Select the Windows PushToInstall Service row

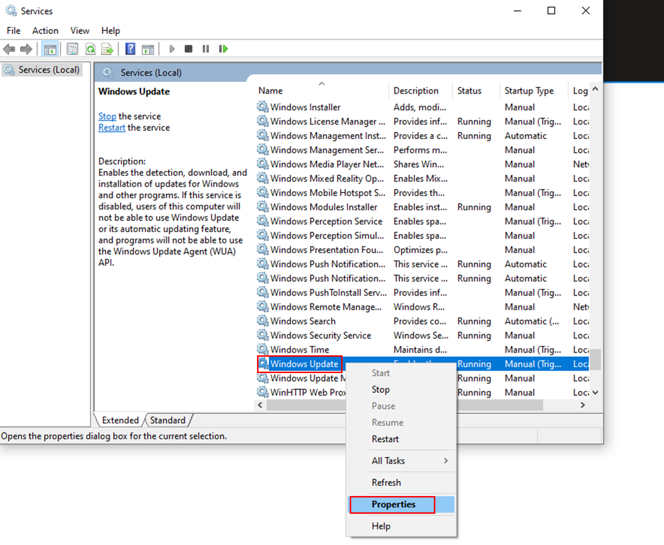click(x=423, y=292)
